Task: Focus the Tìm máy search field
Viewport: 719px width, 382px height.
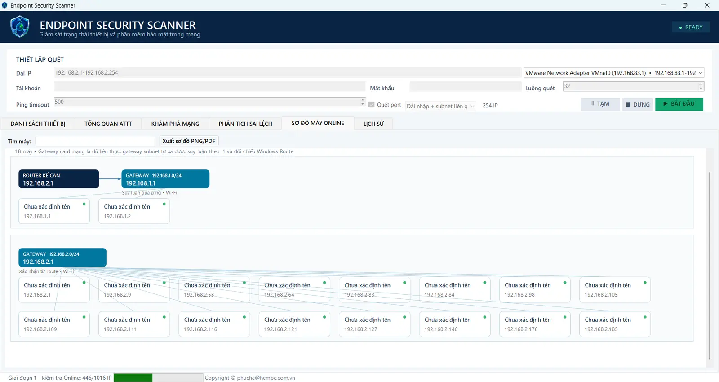Action: click(95, 141)
